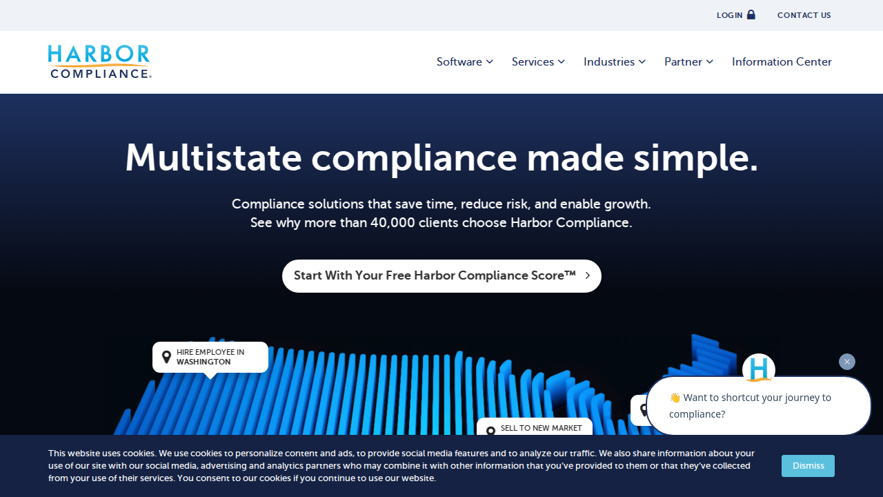Image resolution: width=883 pixels, height=497 pixels.
Task: Open the Harbor chat avatar icon
Action: point(759,369)
